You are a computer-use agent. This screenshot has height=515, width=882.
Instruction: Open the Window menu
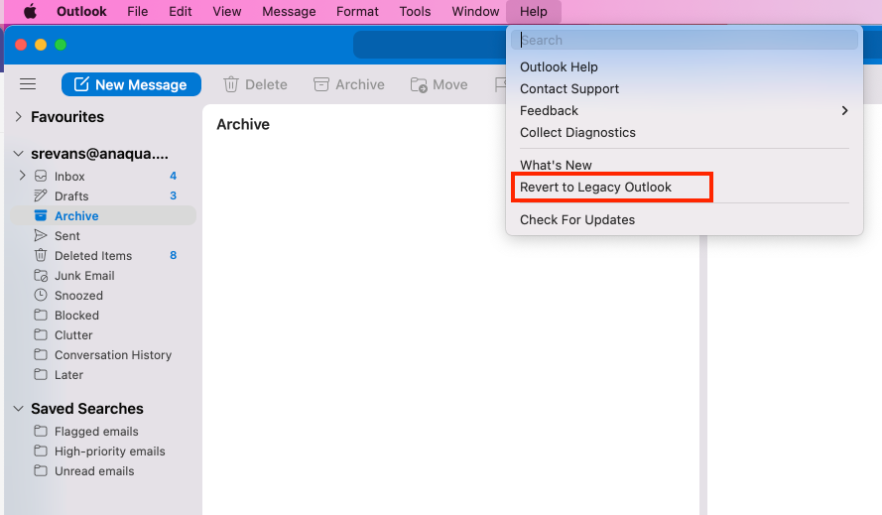[x=475, y=11]
